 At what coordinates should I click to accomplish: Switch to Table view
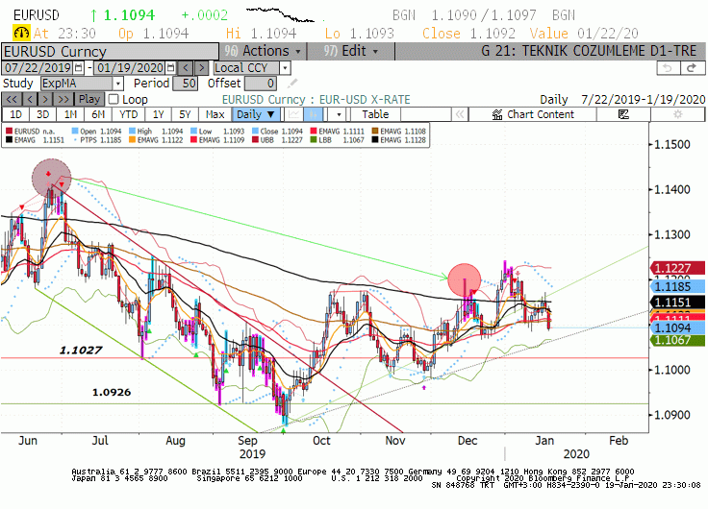pos(375,114)
